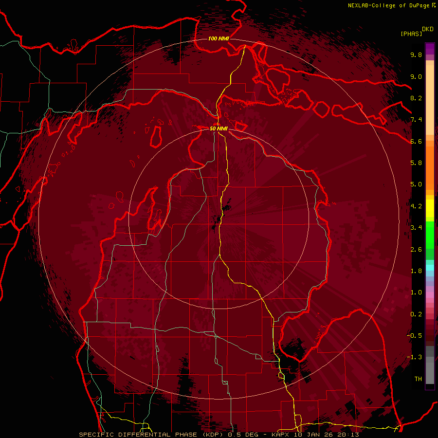Viewport: 438px width, 438px height.
Task: Click the TH label on the color scale
Action: (418, 379)
